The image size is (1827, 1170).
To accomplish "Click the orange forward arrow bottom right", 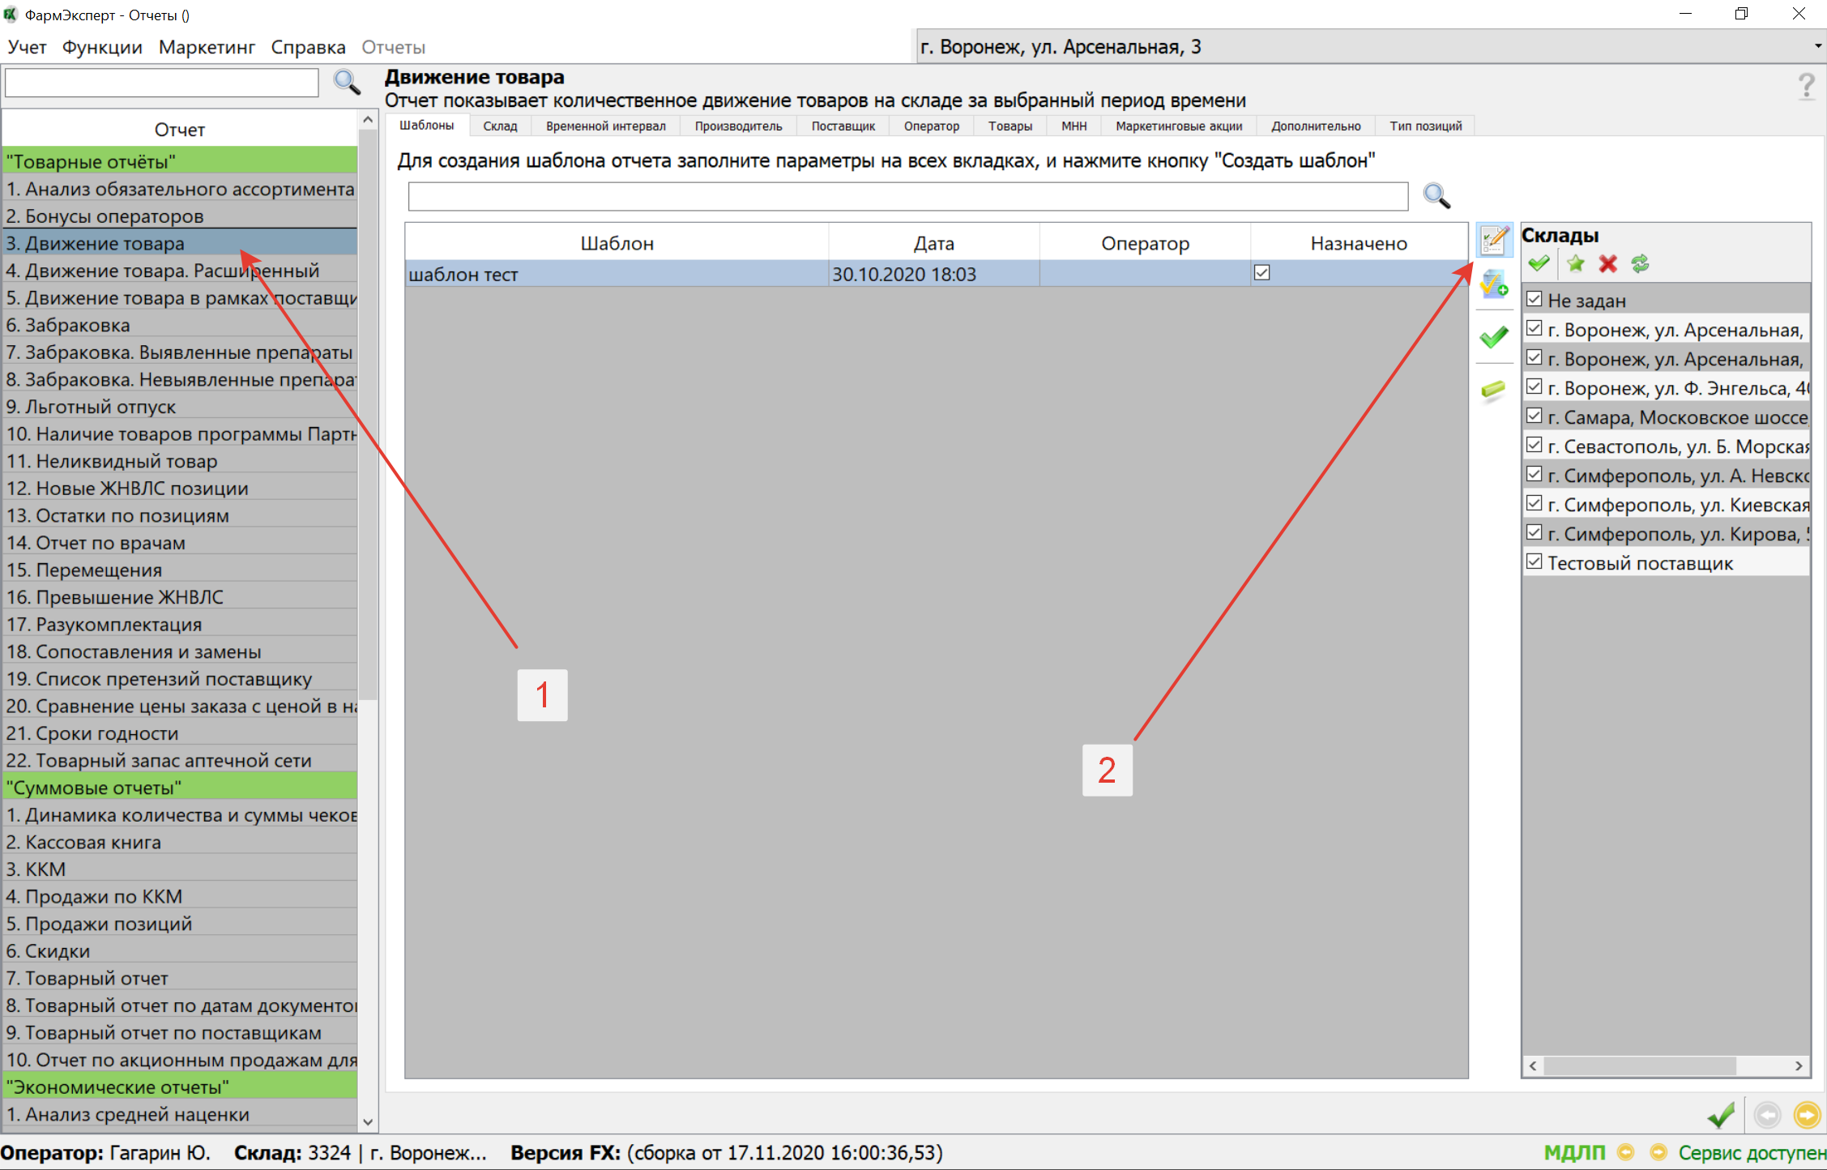I will point(1807,1115).
